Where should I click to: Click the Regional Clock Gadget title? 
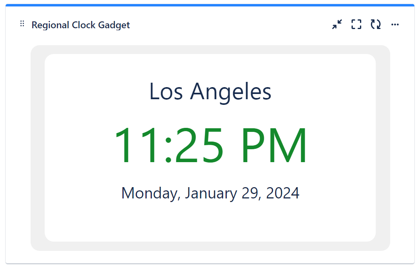pos(81,25)
